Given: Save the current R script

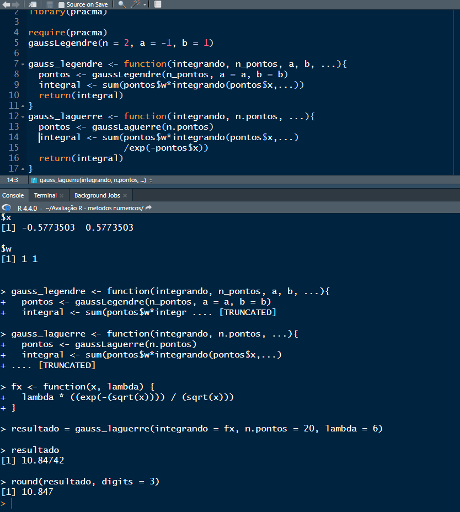Looking at the screenshot, I should click(x=49, y=4).
